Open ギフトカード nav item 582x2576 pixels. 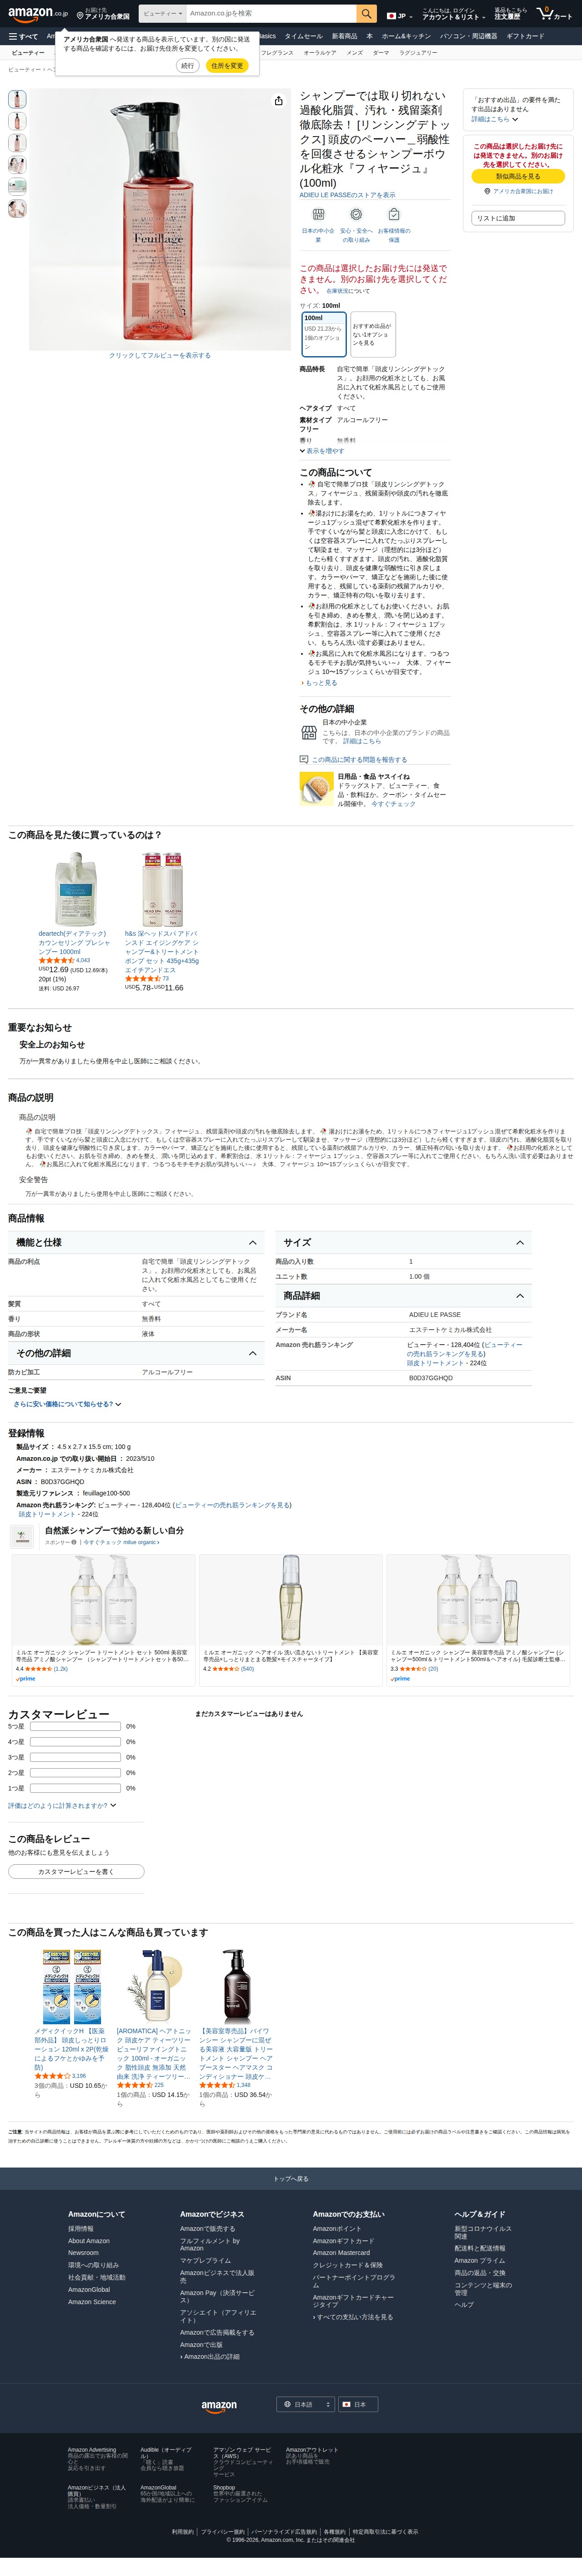click(525, 36)
